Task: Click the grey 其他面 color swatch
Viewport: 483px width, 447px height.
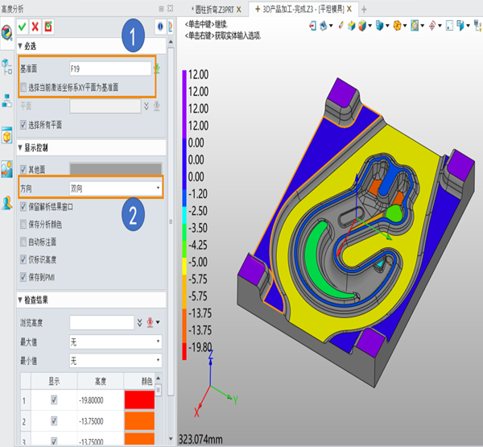Action: point(115,169)
